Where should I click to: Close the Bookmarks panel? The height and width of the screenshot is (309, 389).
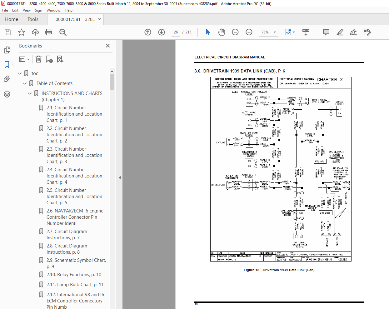[x=108, y=46]
